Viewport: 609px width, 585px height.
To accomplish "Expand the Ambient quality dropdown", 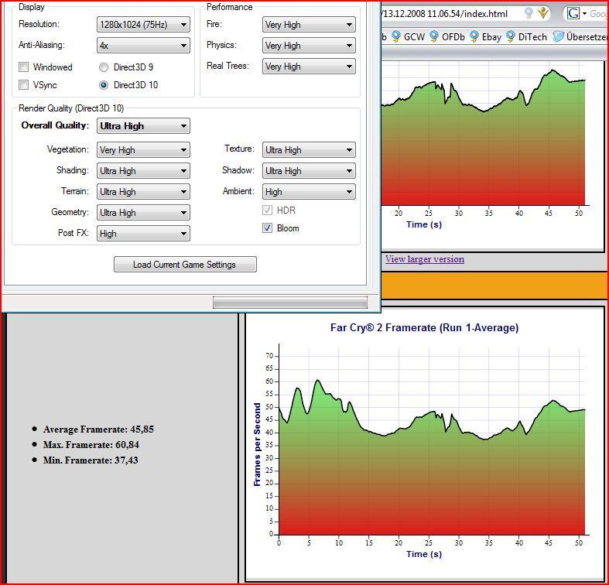I will (309, 192).
